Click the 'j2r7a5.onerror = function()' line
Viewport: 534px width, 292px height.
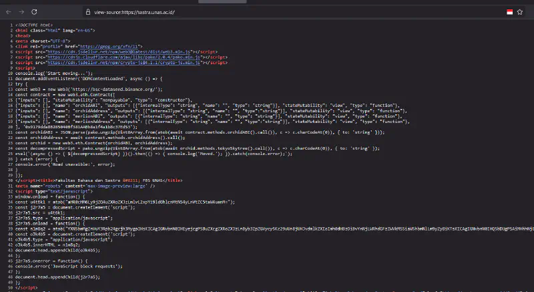[51, 261]
